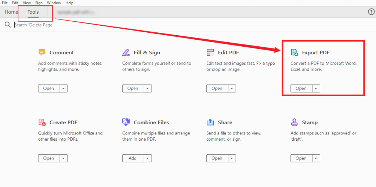Expand the Stamp Open dropdown arrow

[316, 158]
